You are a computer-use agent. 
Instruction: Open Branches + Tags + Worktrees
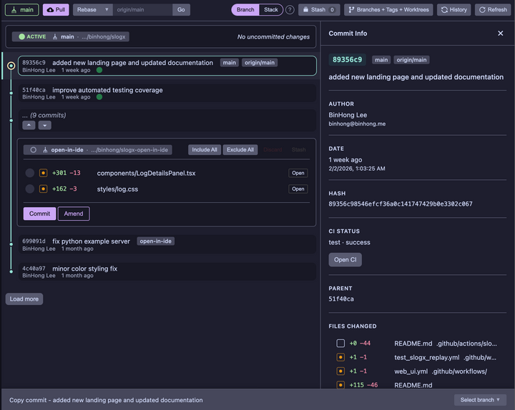(388, 10)
